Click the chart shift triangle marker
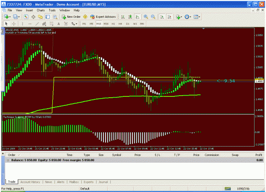 203,28
